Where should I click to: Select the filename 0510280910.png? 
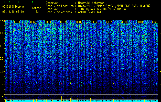point(13,7)
